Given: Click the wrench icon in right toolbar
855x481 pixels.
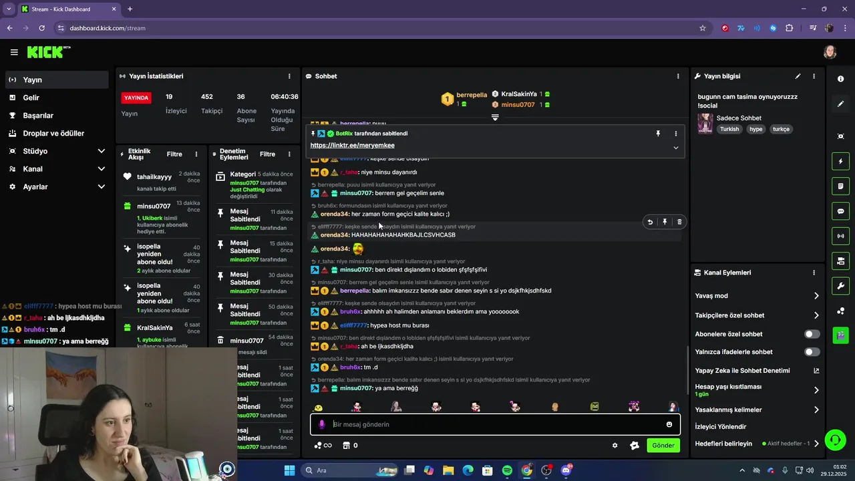Looking at the screenshot, I should [840, 286].
